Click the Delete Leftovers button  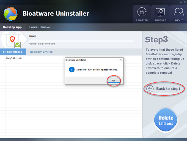(x=166, y=120)
